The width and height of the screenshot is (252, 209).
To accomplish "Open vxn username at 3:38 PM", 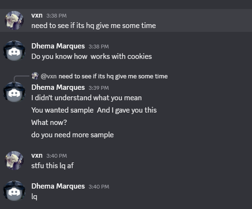I will tap(37, 16).
